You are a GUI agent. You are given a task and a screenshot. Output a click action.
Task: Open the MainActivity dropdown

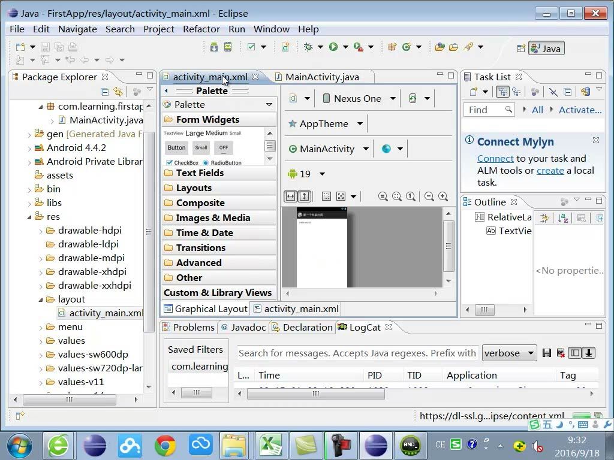(x=366, y=149)
